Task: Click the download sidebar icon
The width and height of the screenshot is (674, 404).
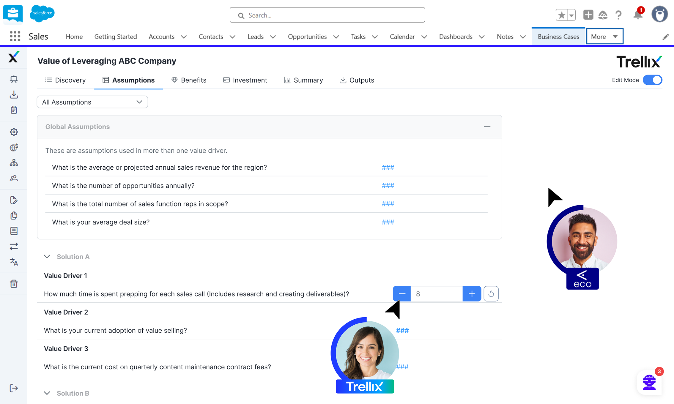Action: (x=14, y=94)
